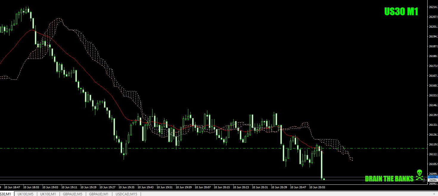The image size is (438, 196).
Task: Click the 26112 price scale label
Action: coord(433,154)
